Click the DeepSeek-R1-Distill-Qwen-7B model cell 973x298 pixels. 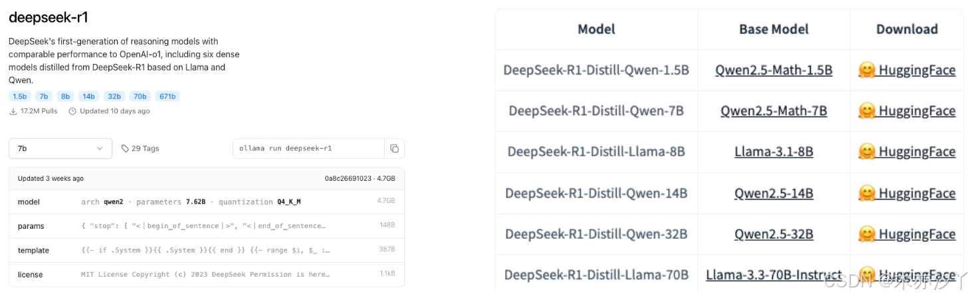596,110
